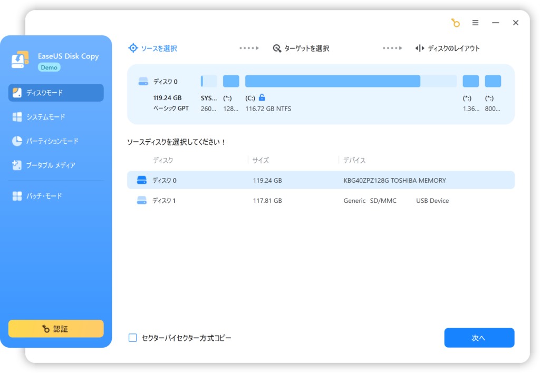Click the ディスク 0 drive icon in layout panel
The image size is (540, 373).
(143, 82)
